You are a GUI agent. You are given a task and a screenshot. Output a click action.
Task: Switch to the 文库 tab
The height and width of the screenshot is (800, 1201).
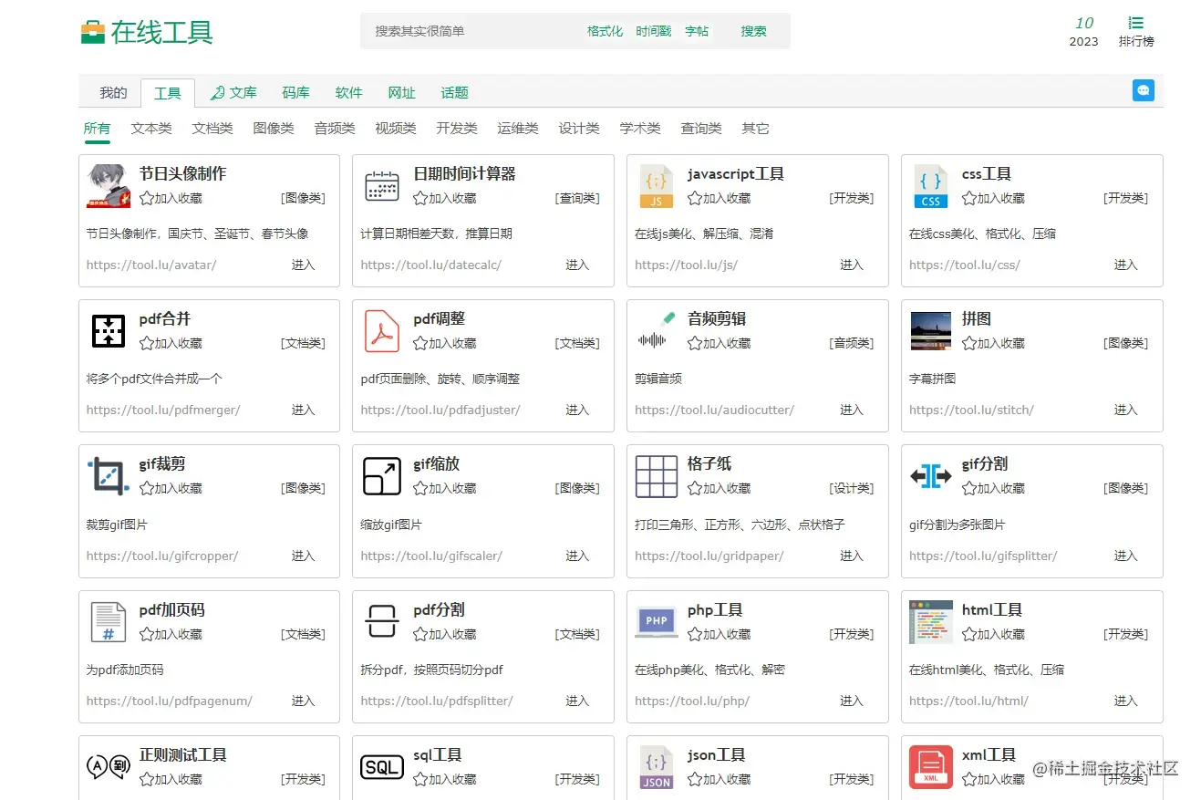(233, 92)
